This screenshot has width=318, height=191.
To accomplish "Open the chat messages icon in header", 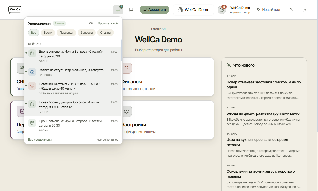I will (x=131, y=10).
